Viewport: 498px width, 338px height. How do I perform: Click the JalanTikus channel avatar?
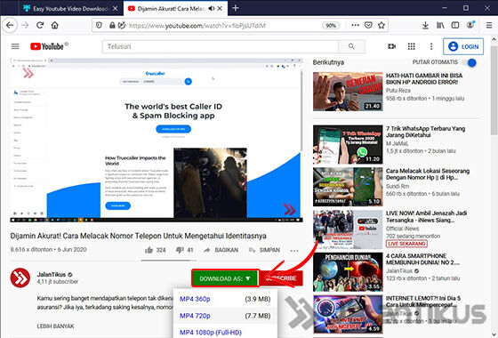20,278
